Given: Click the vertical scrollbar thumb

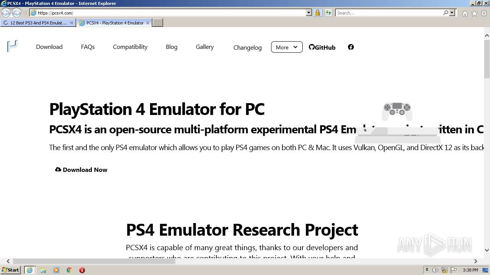Looking at the screenshot, I should coord(487,58).
